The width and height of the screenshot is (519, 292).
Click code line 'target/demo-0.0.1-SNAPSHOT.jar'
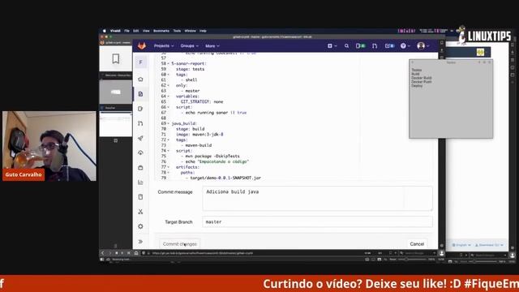point(225,178)
